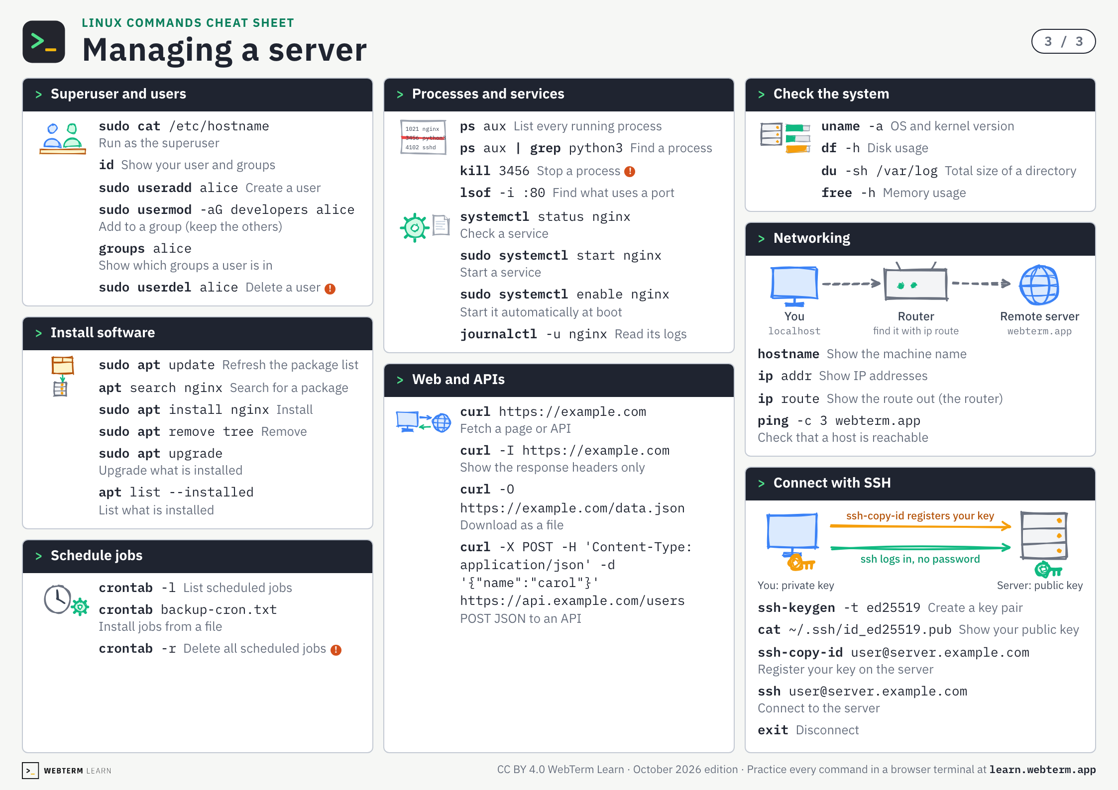
Task: Click the sudo usermod -aG developers alice command
Action: click(x=226, y=210)
